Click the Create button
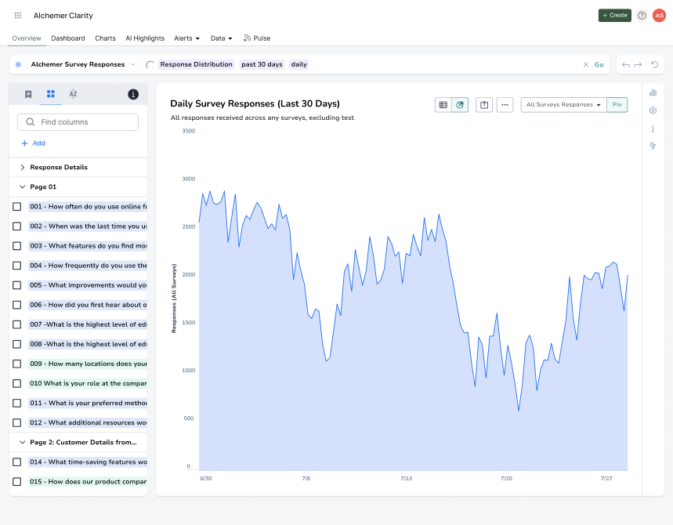673x525 pixels. [x=614, y=16]
